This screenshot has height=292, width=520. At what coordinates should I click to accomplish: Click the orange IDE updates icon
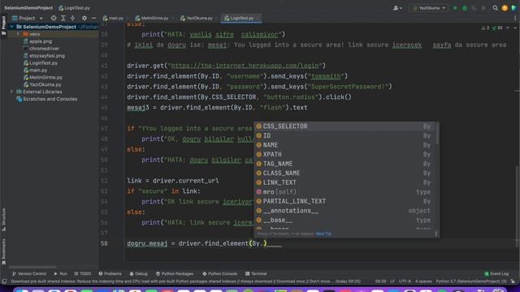[505, 8]
